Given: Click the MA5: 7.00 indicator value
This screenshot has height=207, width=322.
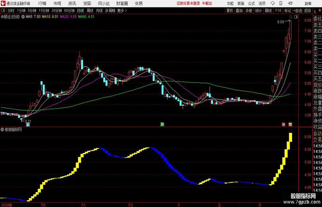Looking at the screenshot, I should [x=33, y=17].
